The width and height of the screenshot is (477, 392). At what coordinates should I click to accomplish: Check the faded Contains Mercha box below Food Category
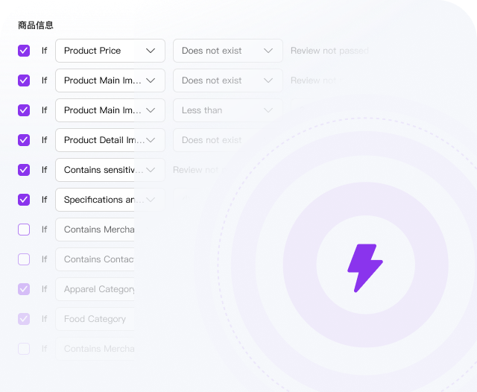[24, 349]
